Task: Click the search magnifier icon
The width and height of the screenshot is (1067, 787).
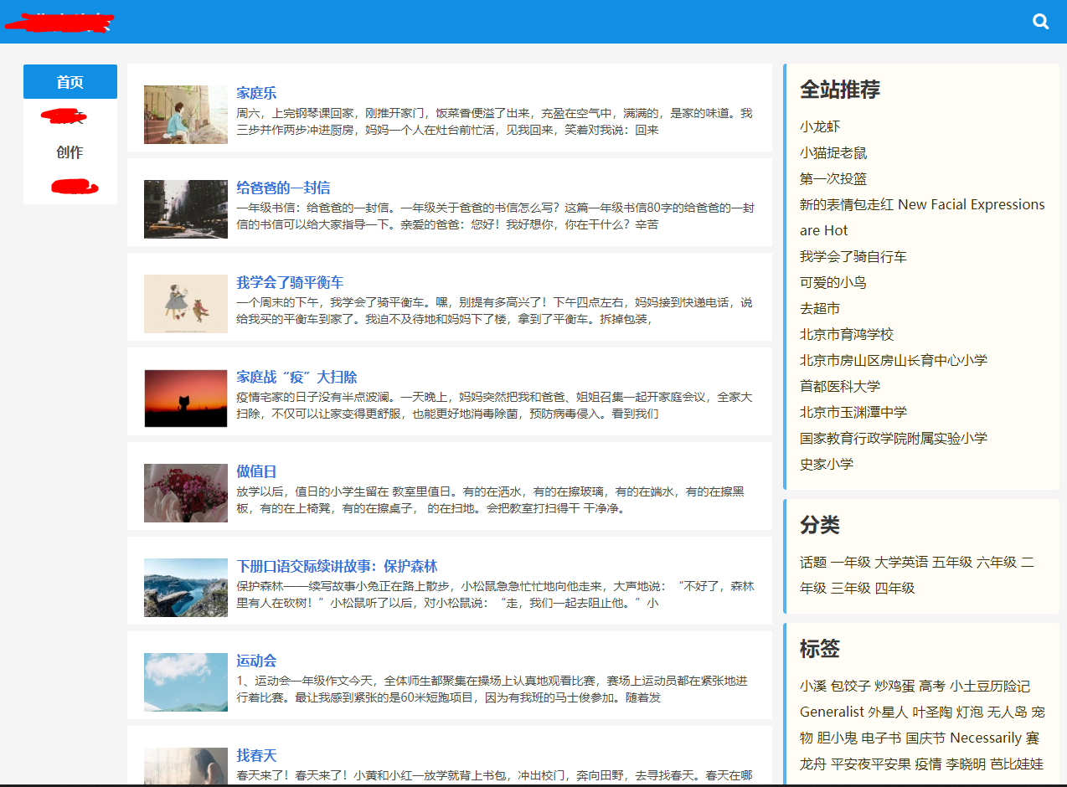Action: pos(1040,22)
